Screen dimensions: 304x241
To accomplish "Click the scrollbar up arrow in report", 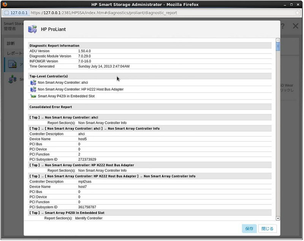I will [278, 40].
